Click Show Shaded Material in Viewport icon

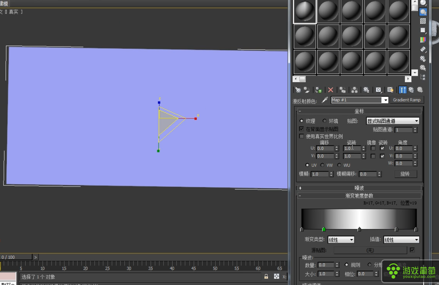[390, 90]
